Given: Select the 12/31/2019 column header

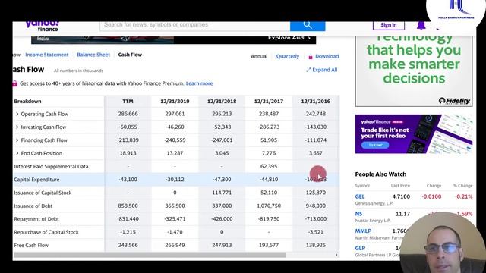Looking at the screenshot, I should click(175, 101).
